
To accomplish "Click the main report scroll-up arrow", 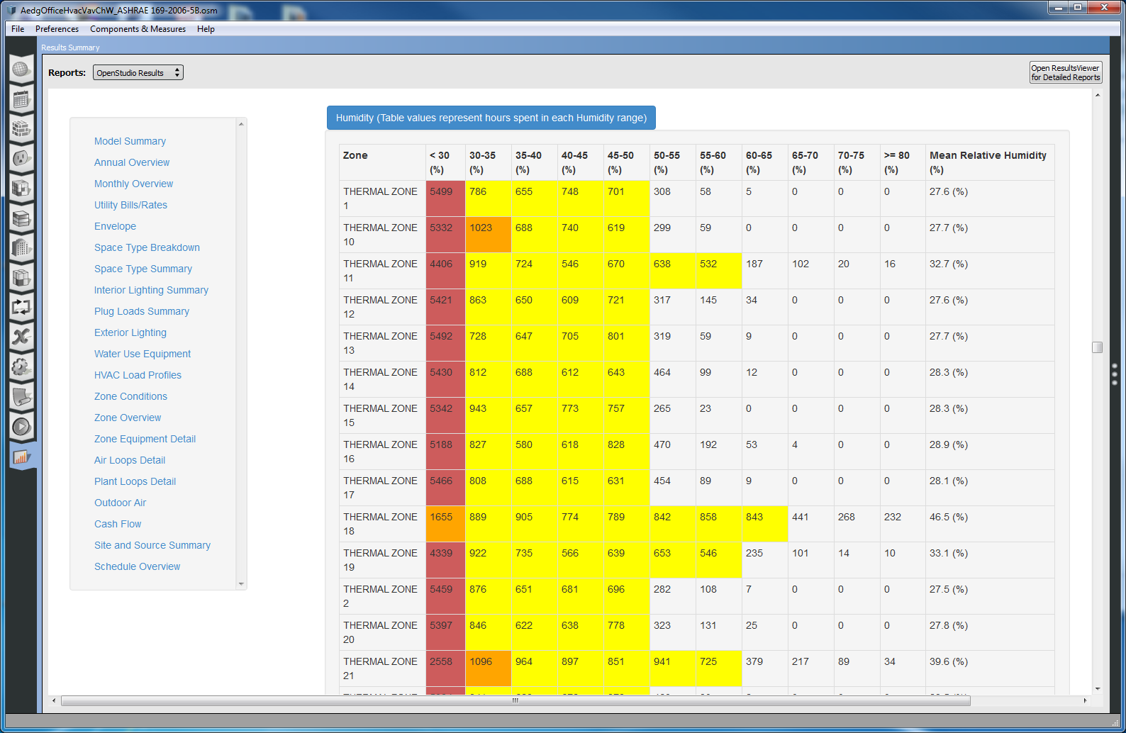I will coord(1098,95).
